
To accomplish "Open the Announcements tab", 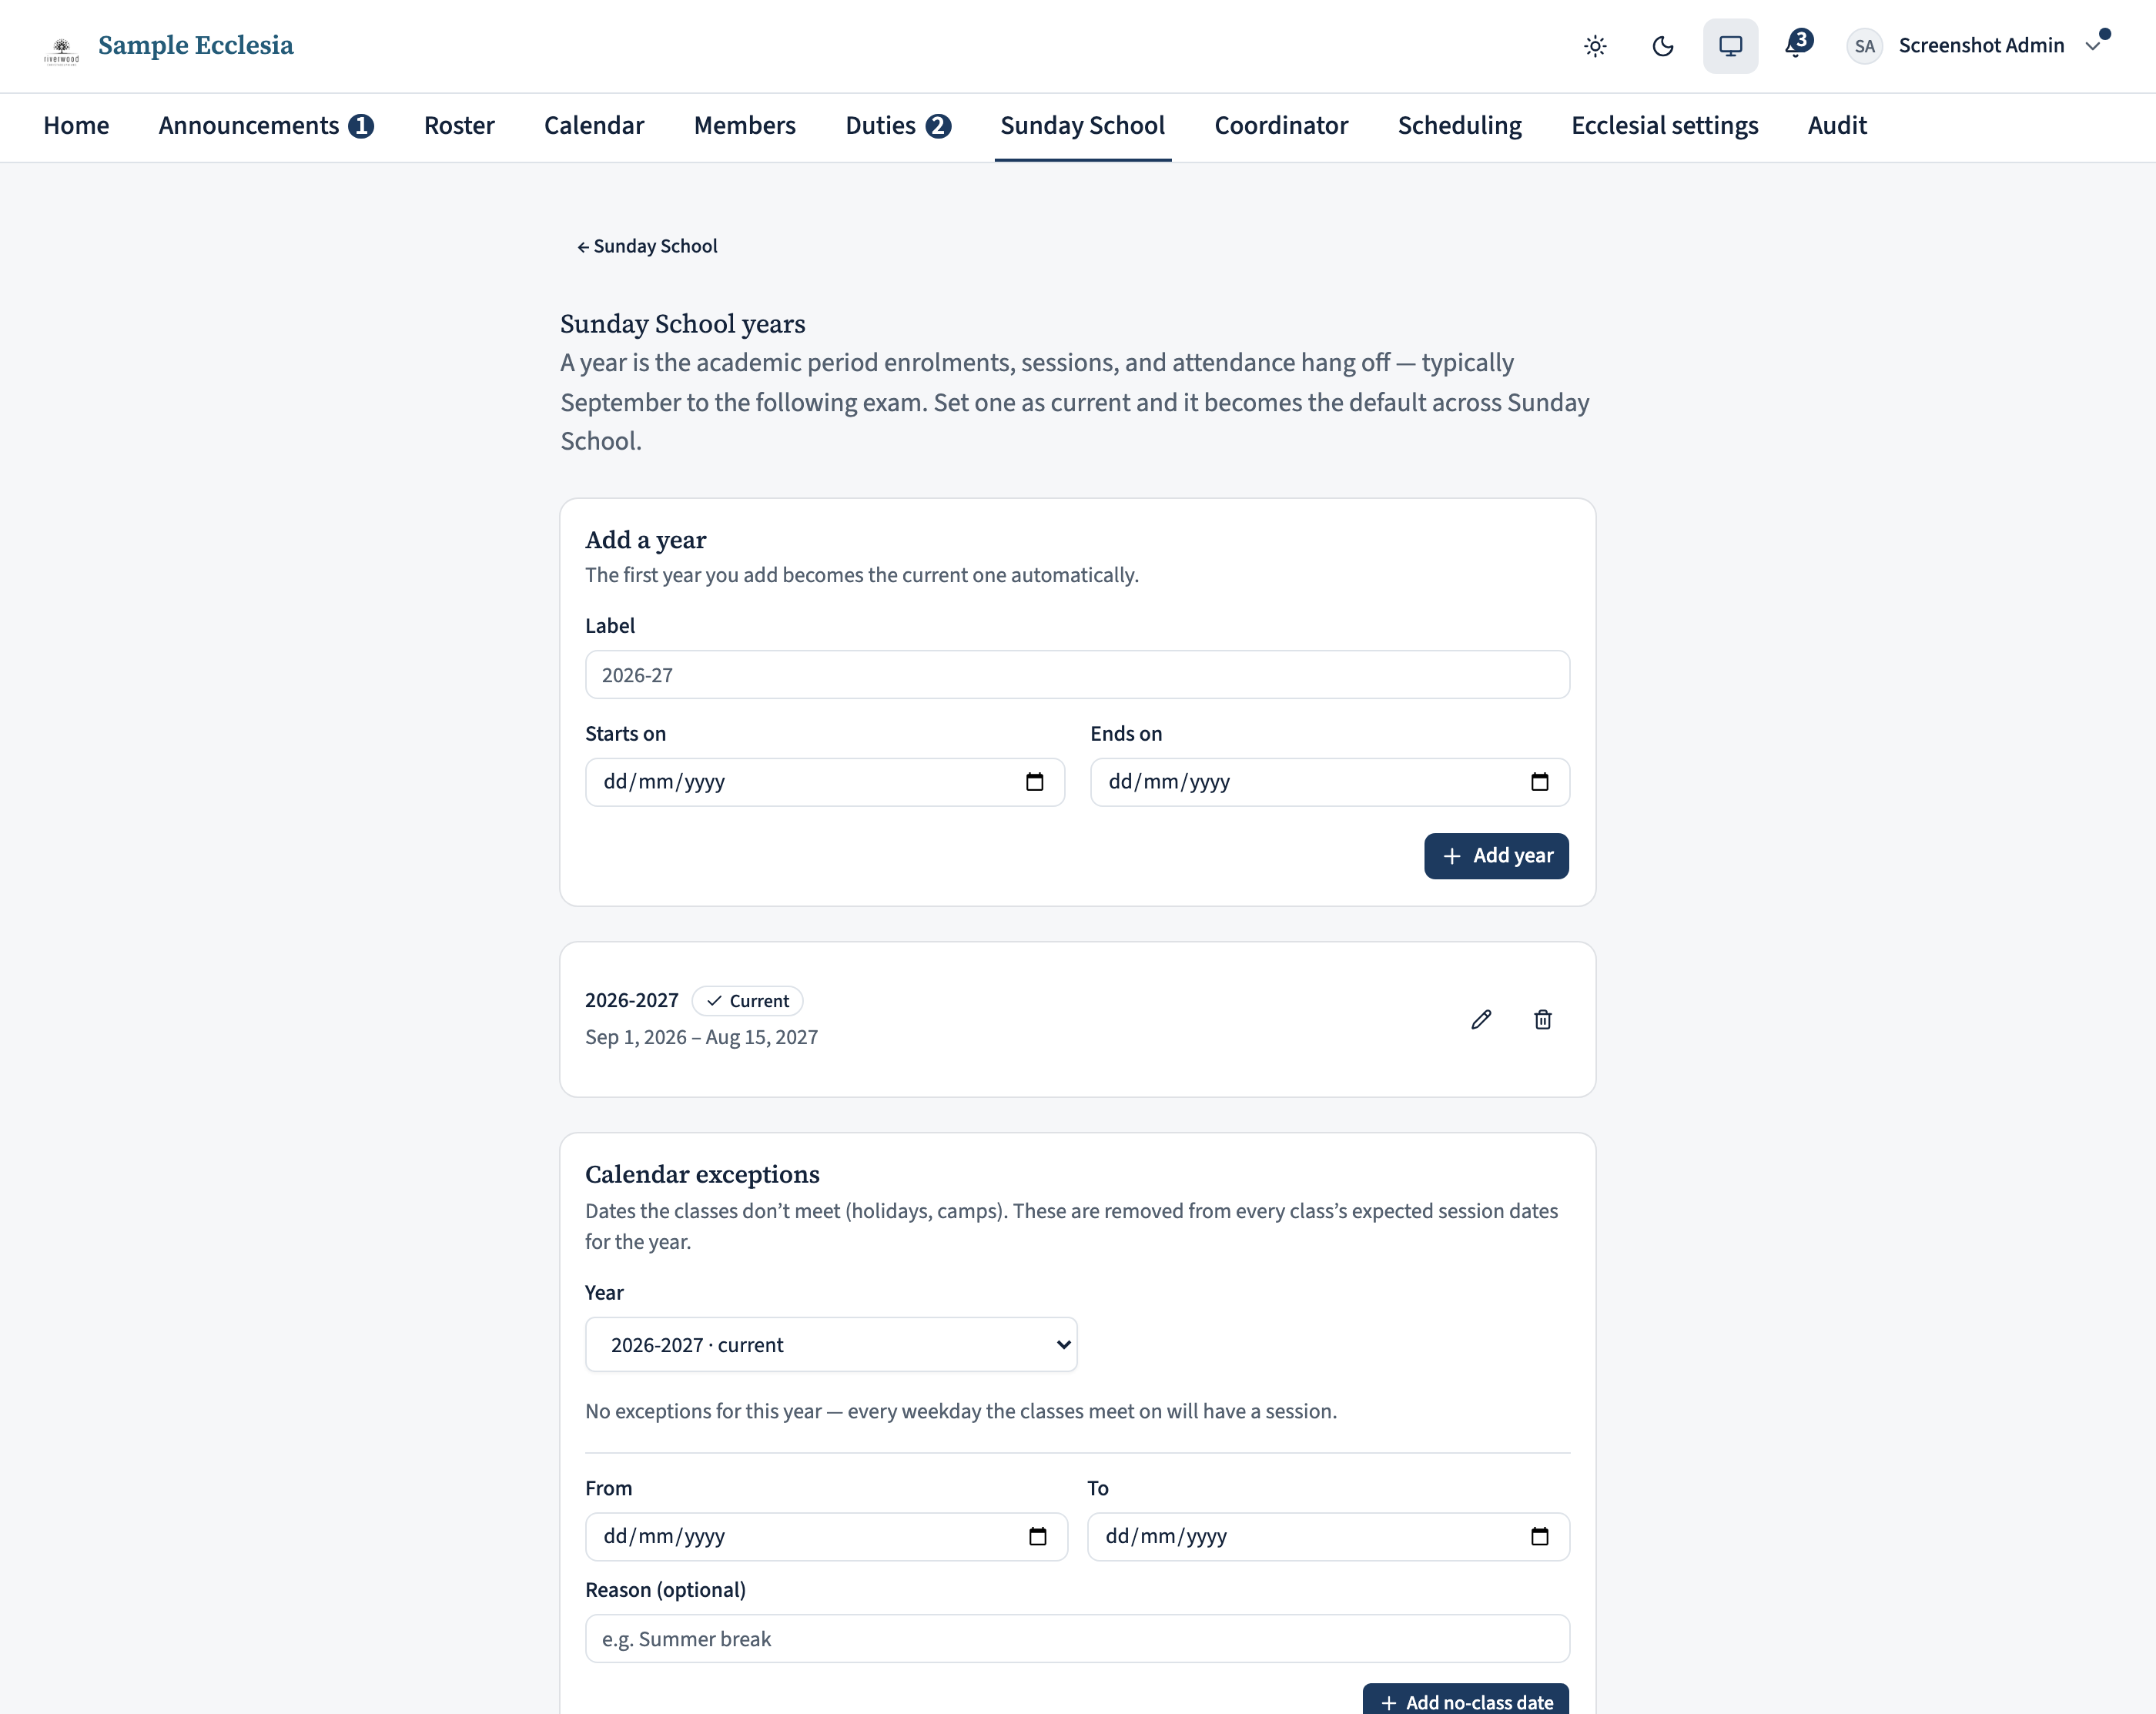I will [266, 125].
